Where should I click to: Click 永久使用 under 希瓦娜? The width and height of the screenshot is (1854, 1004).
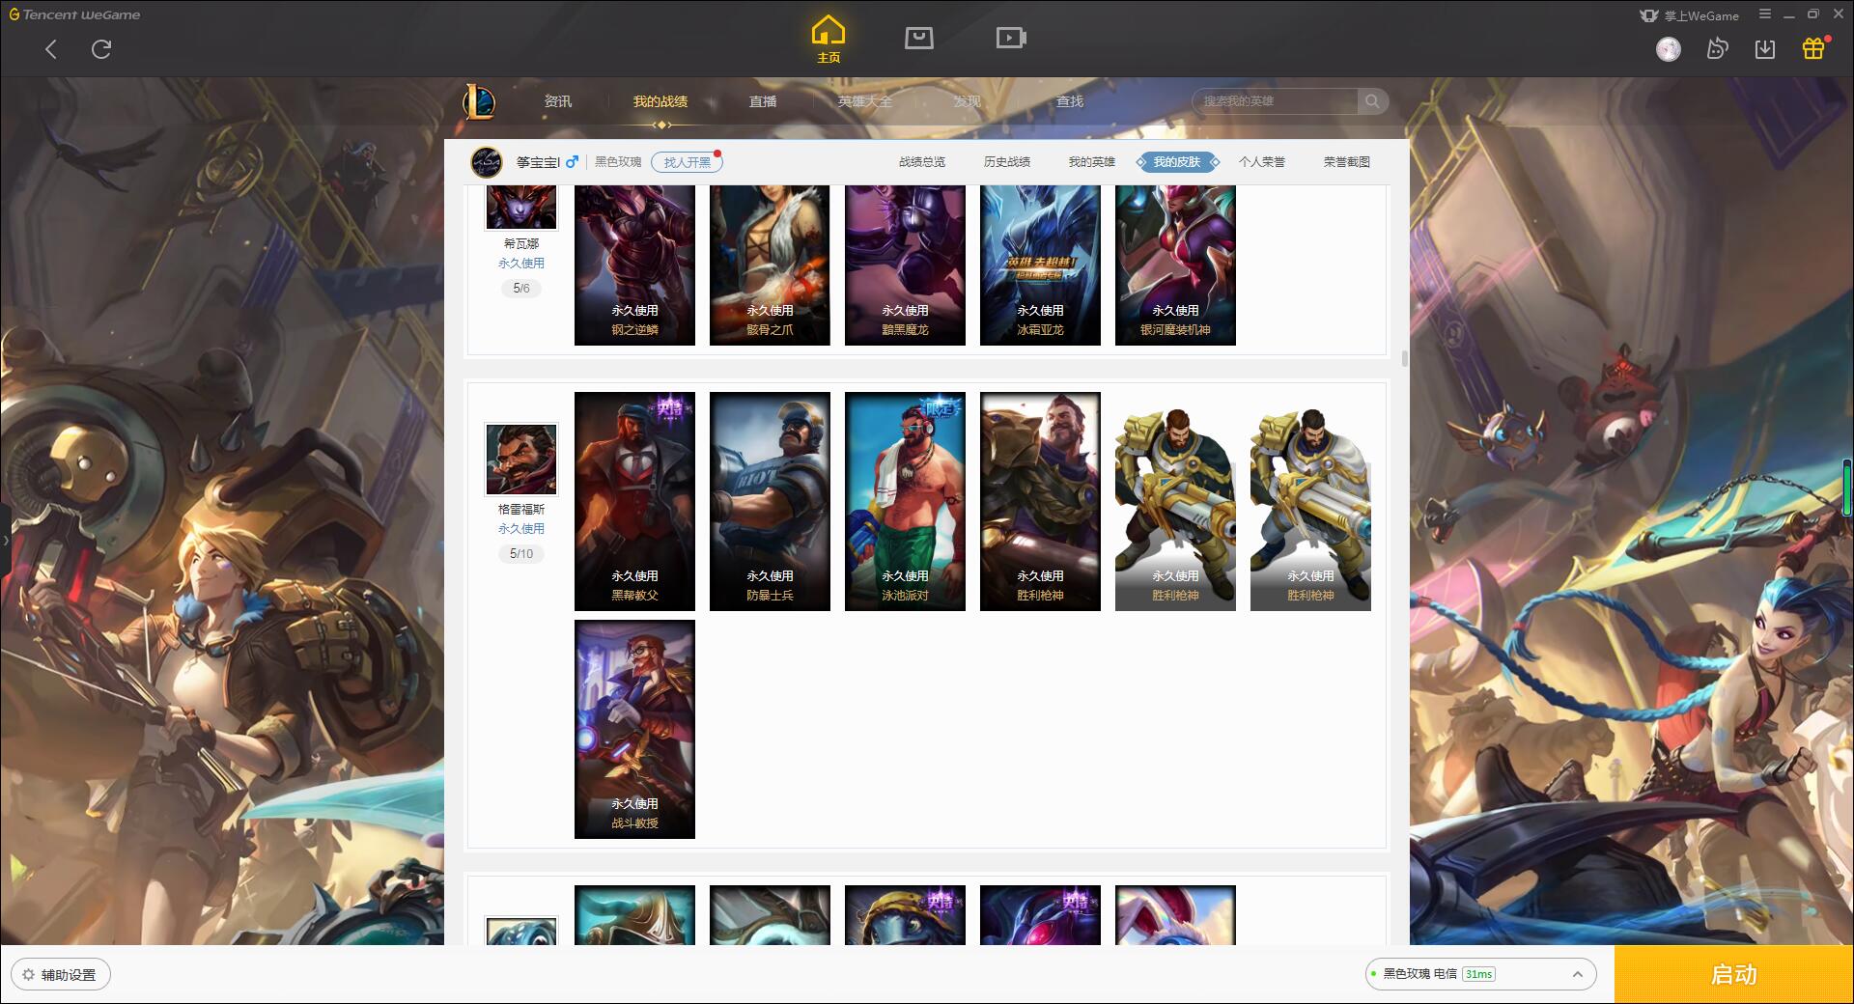(521, 264)
